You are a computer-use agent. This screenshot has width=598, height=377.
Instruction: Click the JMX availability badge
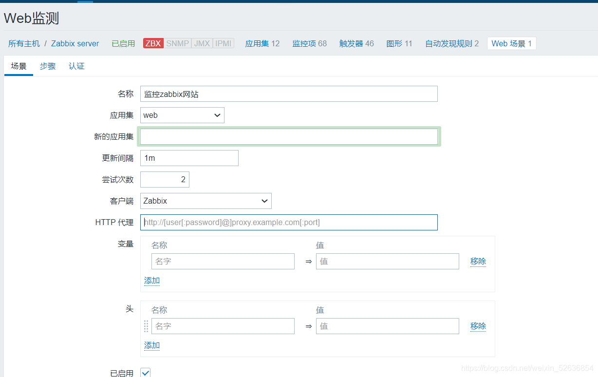[x=202, y=43]
